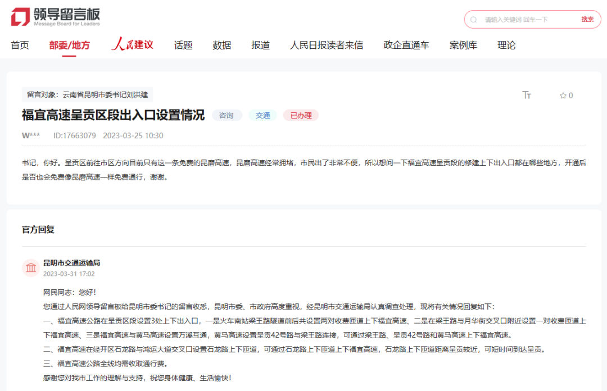This screenshot has height=391, width=607.
Task: Click the Tt text size icon
Action: pyautogui.click(x=527, y=95)
